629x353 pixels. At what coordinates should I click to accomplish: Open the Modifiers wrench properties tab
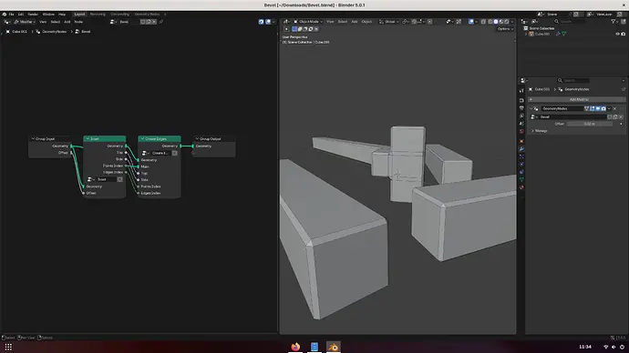pyautogui.click(x=521, y=148)
